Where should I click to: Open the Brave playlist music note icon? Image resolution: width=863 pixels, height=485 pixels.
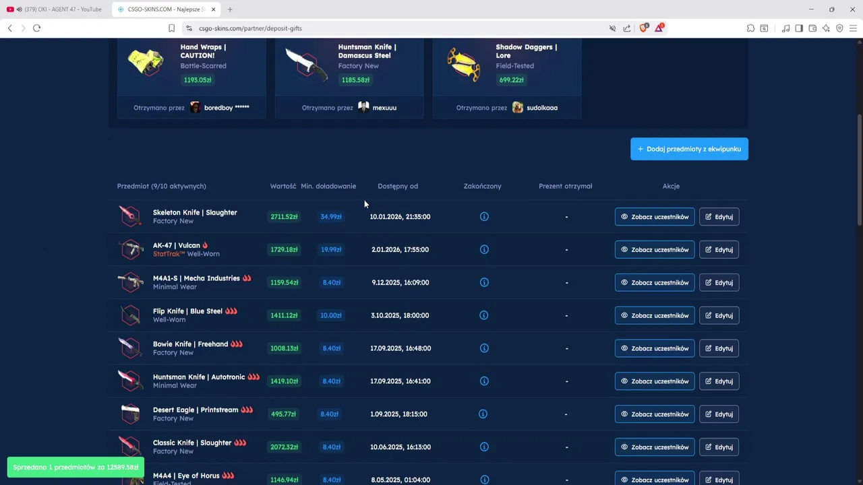point(785,28)
